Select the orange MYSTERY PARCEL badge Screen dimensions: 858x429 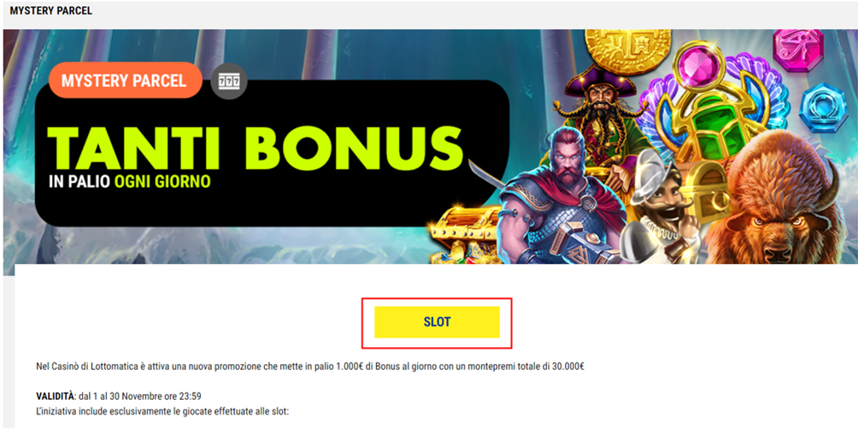[x=126, y=80]
